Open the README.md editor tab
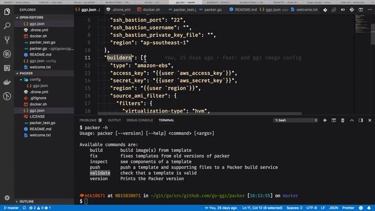Screen dimensions: 375x211 coord(243,10)
